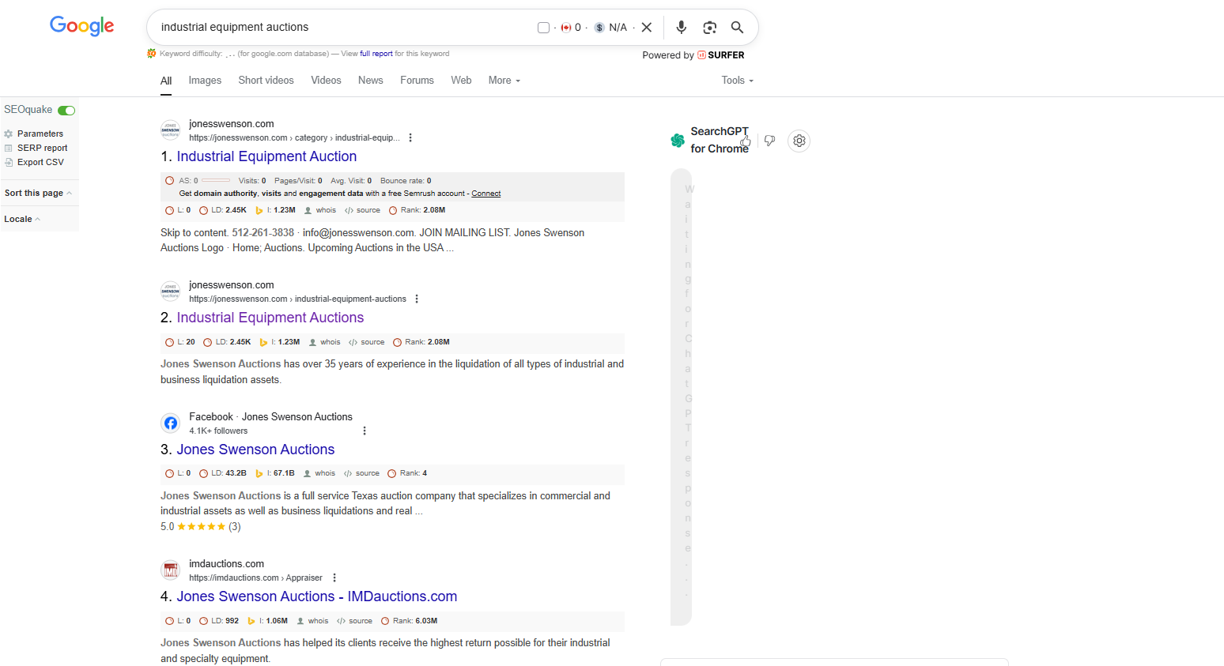
Task: Open the More search categories dropdown
Action: click(x=504, y=81)
